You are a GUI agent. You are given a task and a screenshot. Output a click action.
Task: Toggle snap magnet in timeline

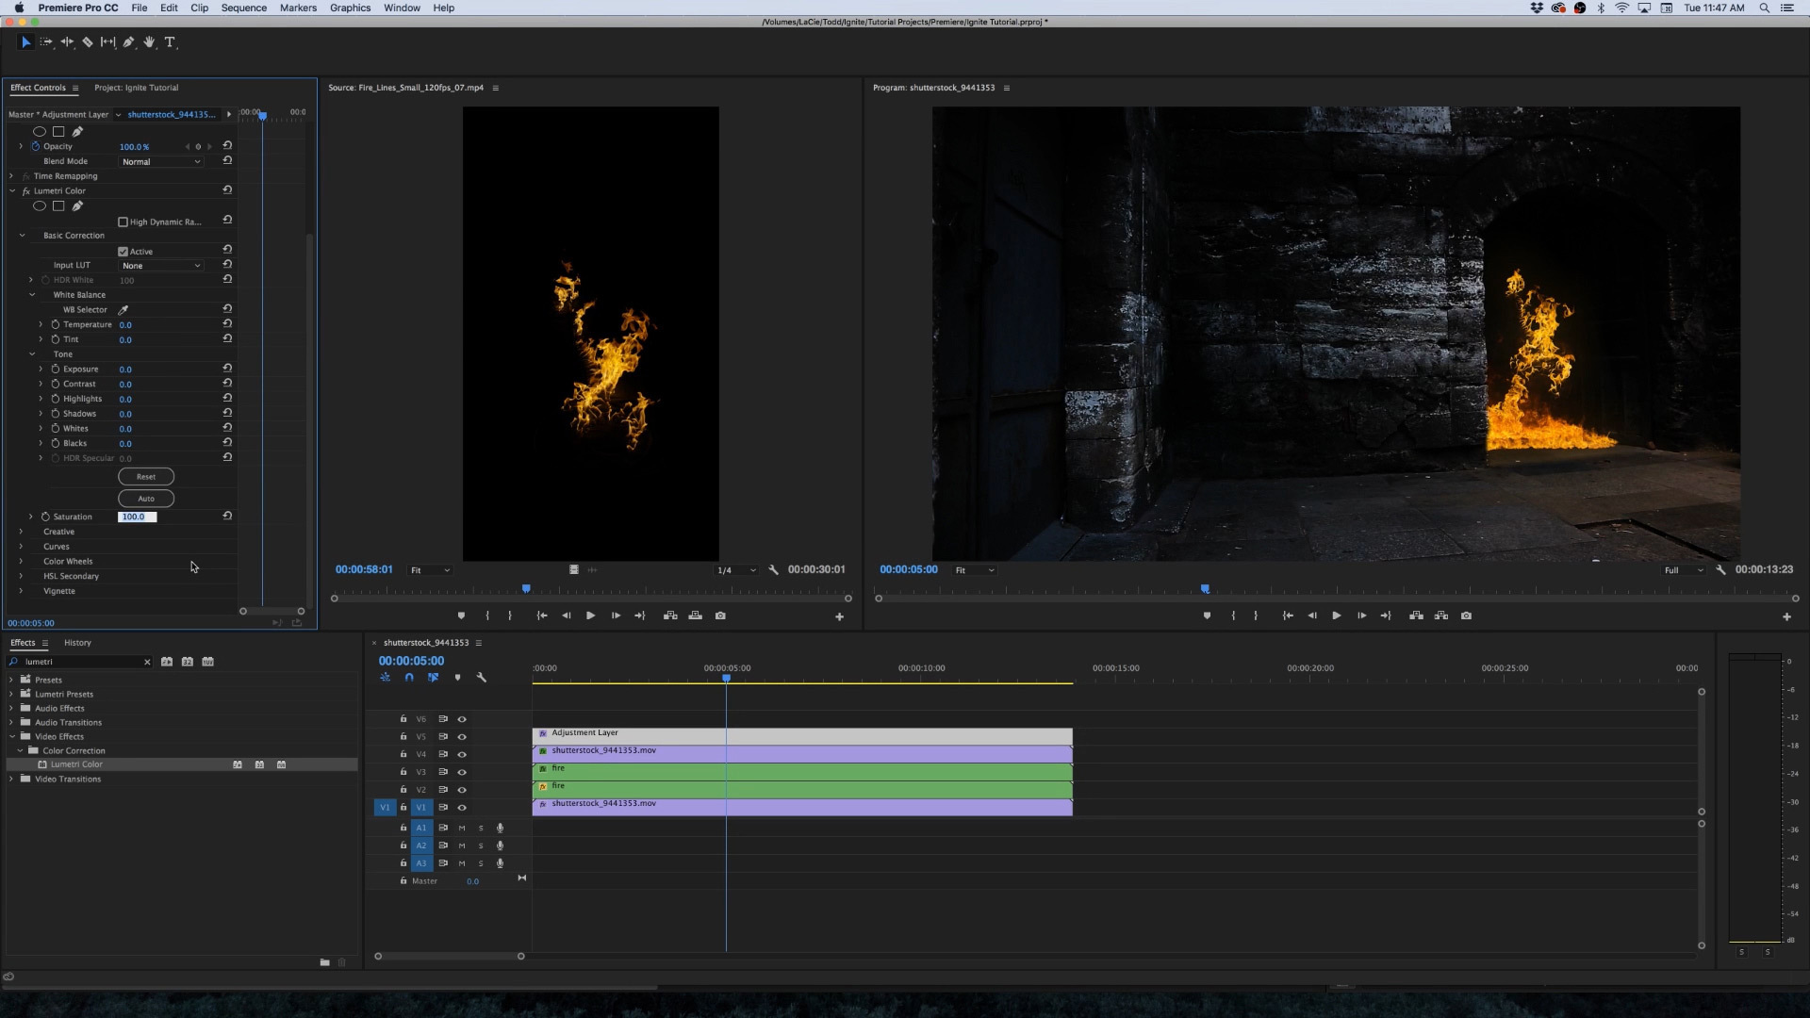(x=409, y=678)
